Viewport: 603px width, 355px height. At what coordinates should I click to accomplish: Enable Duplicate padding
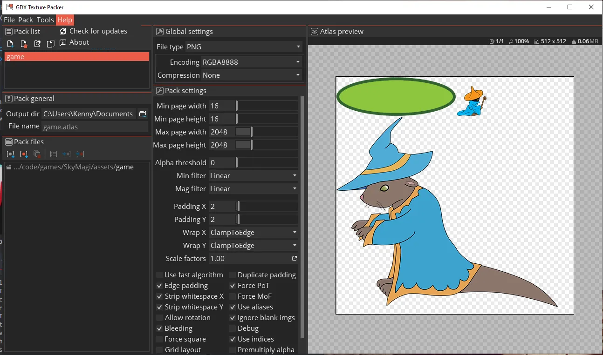233,275
